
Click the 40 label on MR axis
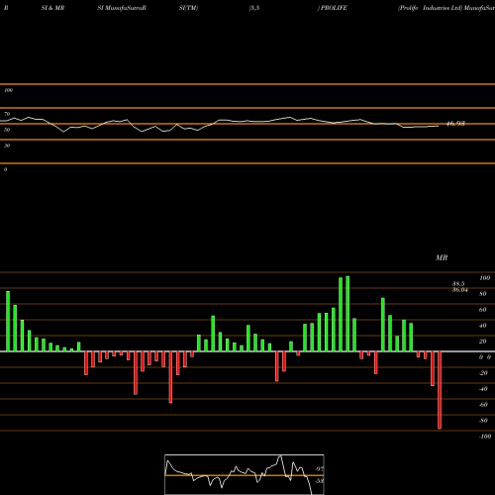483,326
